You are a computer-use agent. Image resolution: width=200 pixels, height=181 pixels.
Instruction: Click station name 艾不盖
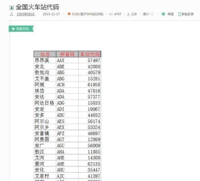click(x=42, y=78)
